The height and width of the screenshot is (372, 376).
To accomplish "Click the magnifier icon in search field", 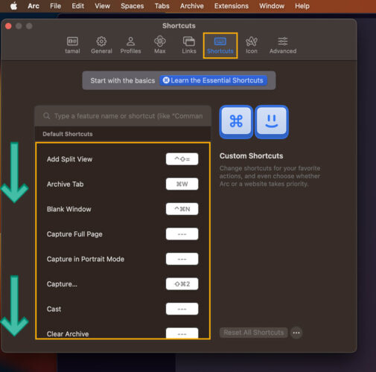I will click(46, 116).
